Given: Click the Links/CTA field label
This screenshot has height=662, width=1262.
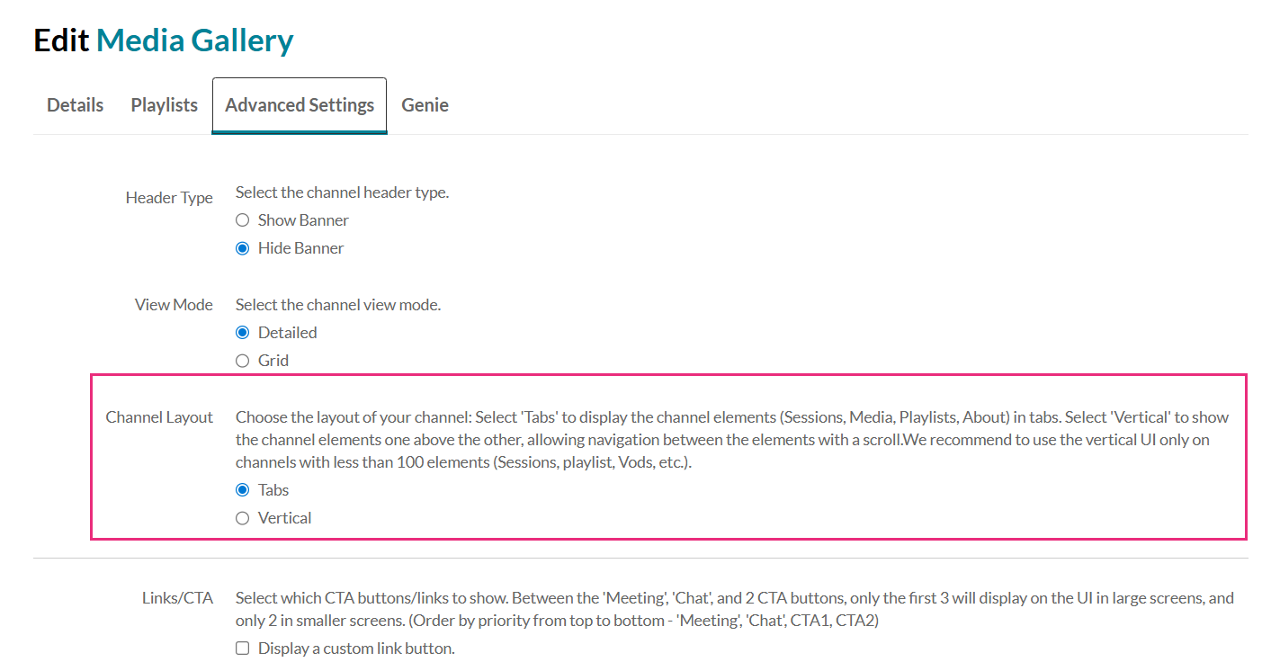Looking at the screenshot, I should [177, 598].
